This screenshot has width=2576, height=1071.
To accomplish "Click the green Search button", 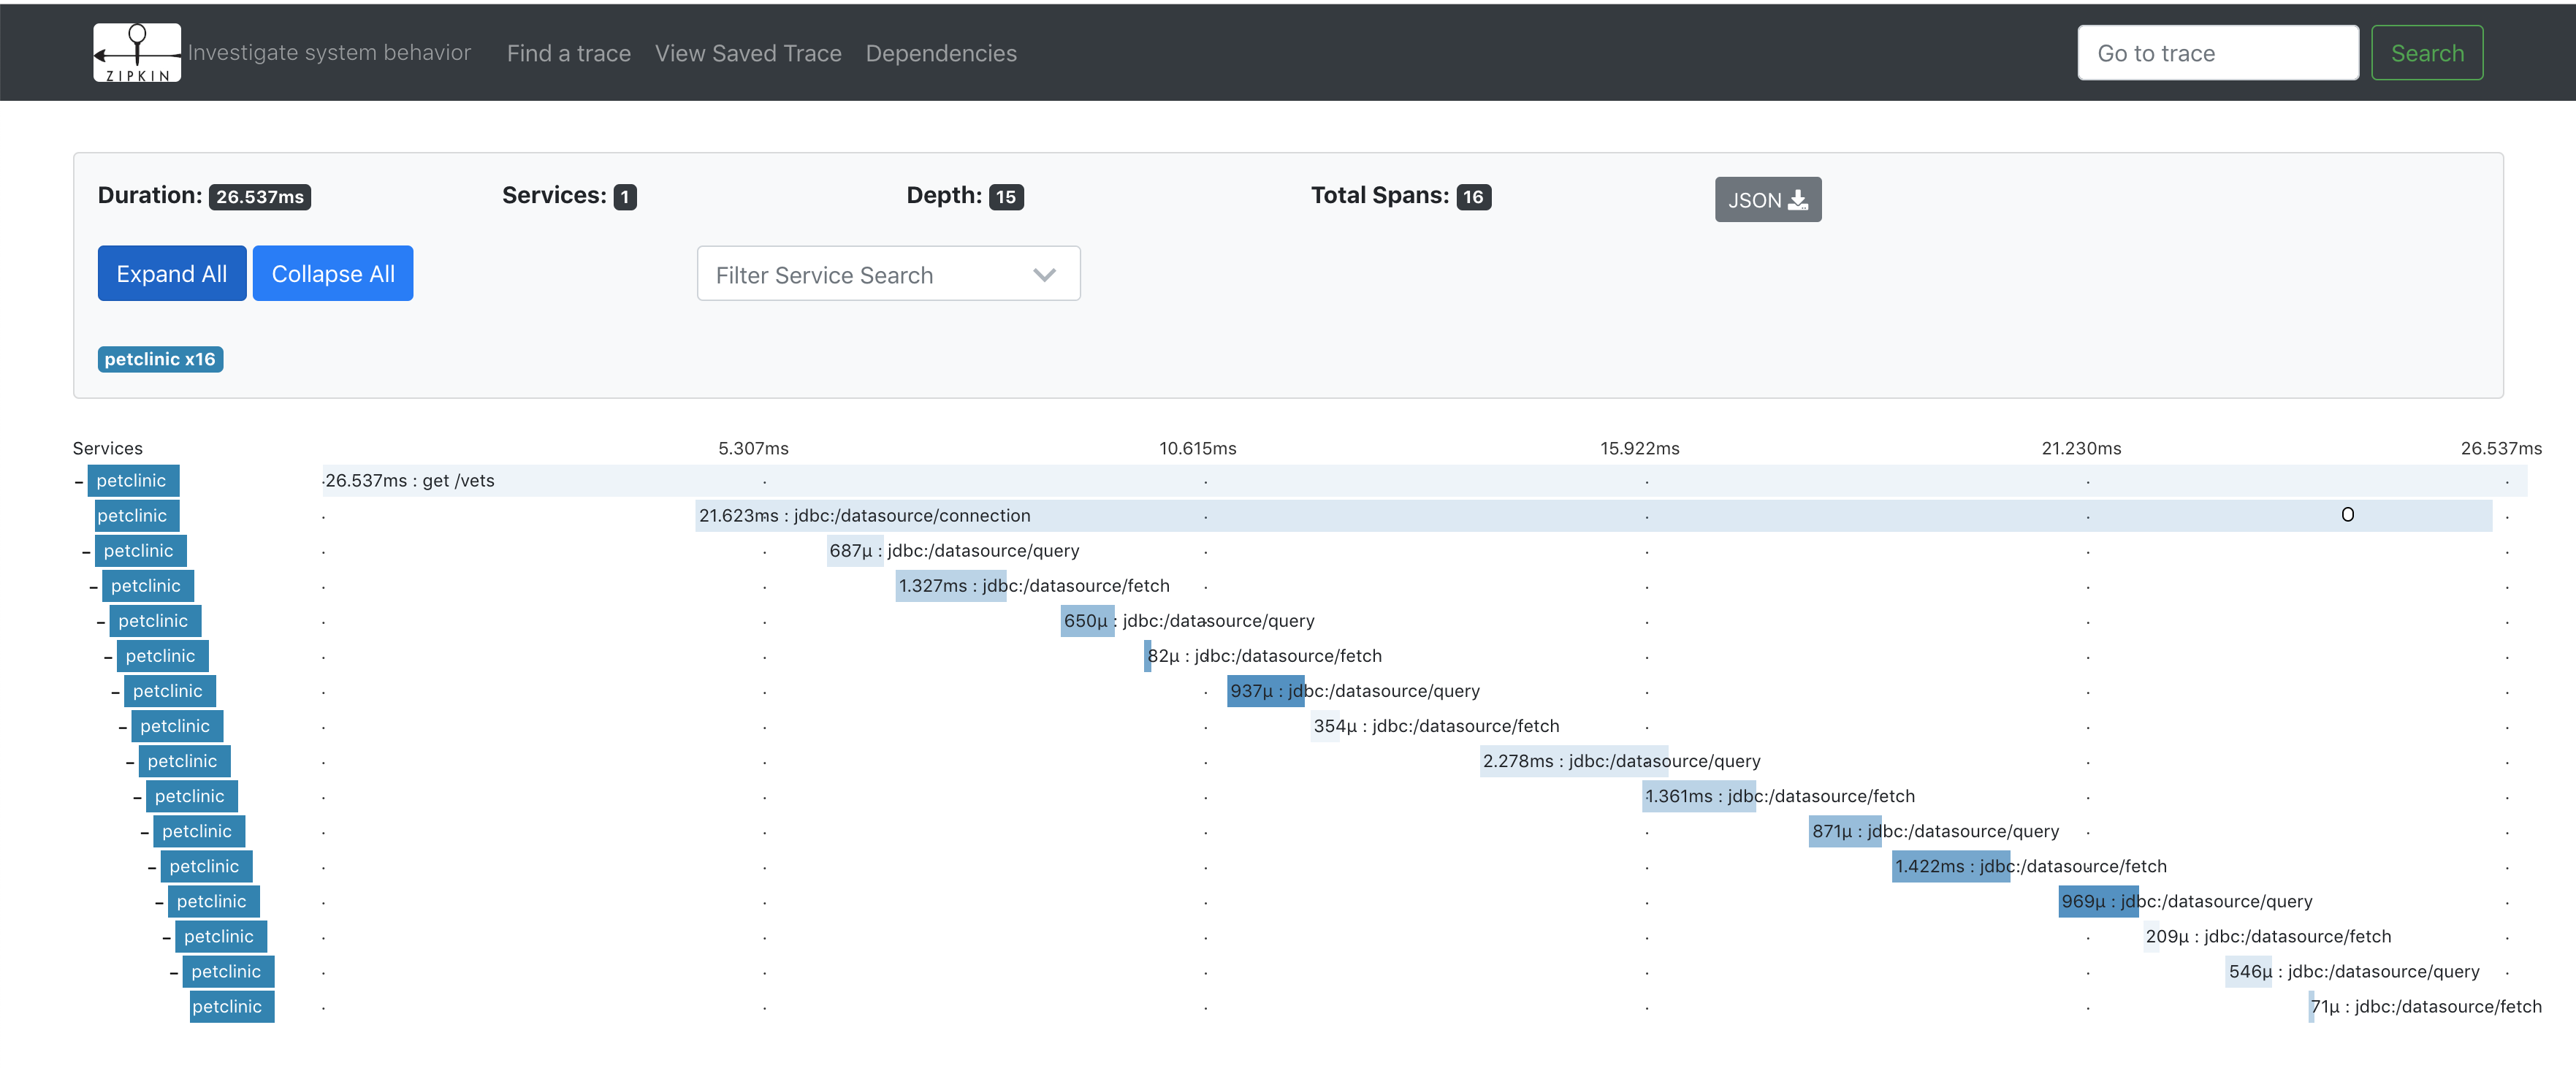I will [2426, 53].
